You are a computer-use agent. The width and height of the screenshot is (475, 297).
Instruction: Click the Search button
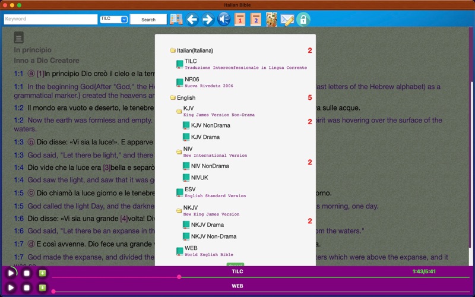148,20
